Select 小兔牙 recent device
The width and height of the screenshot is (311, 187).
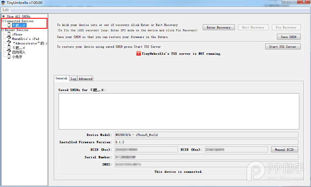(x=17, y=57)
